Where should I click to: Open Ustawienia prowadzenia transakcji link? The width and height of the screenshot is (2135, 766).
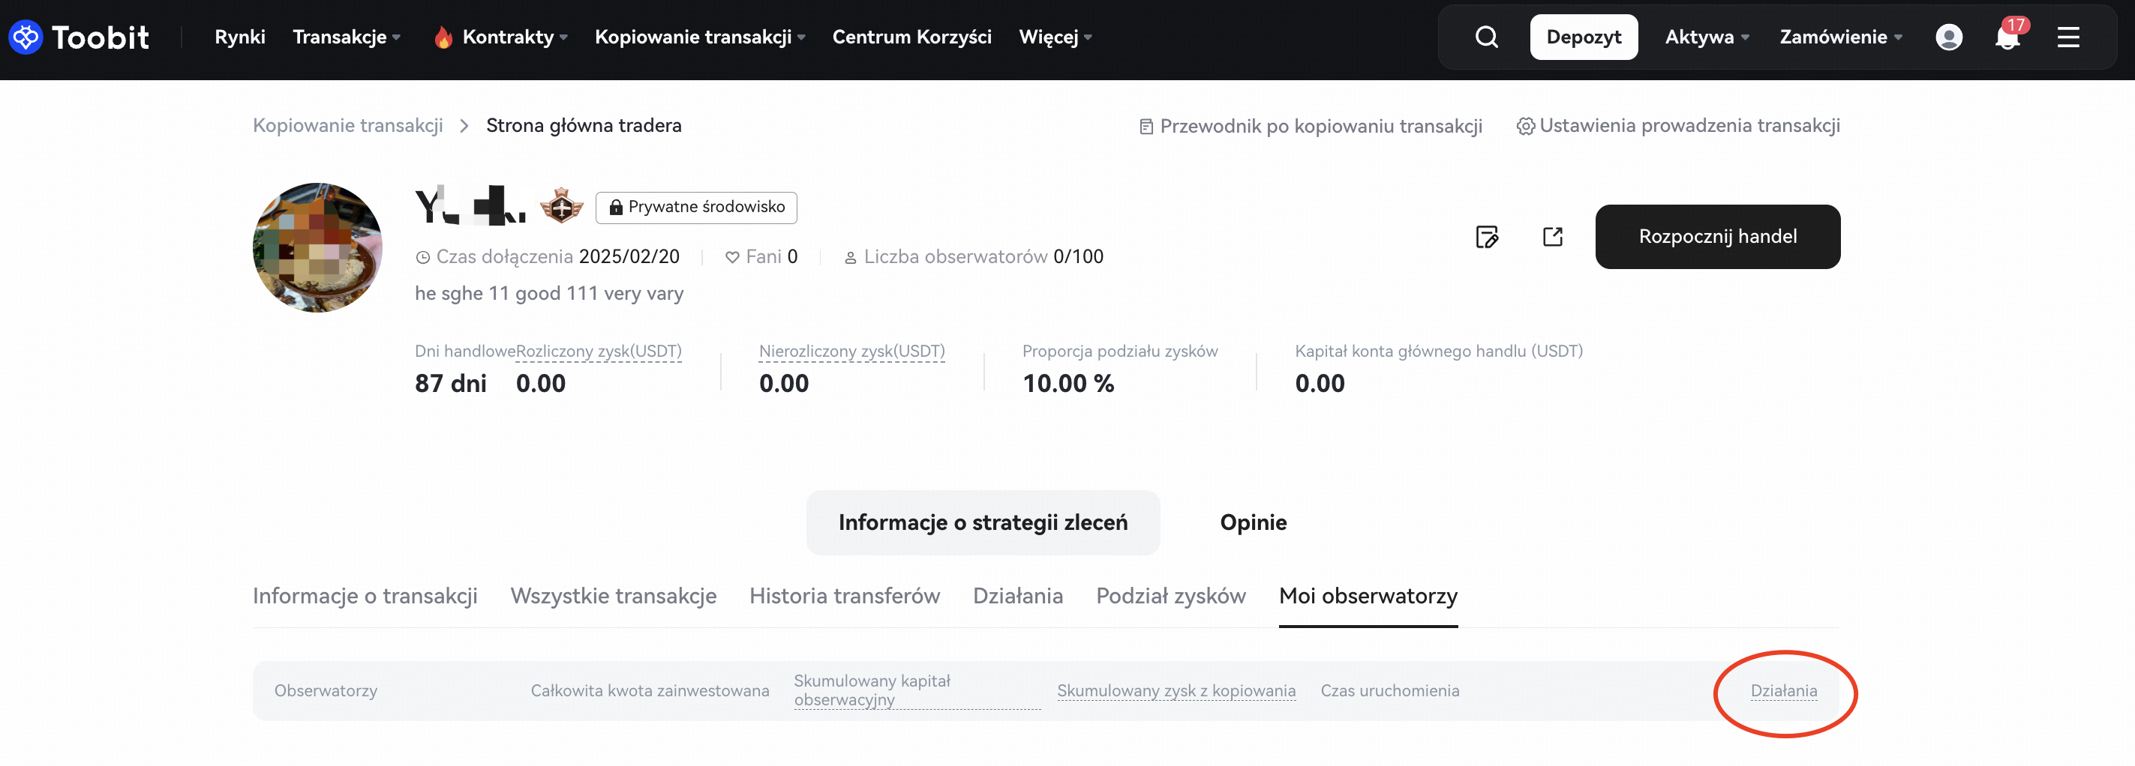[1678, 126]
